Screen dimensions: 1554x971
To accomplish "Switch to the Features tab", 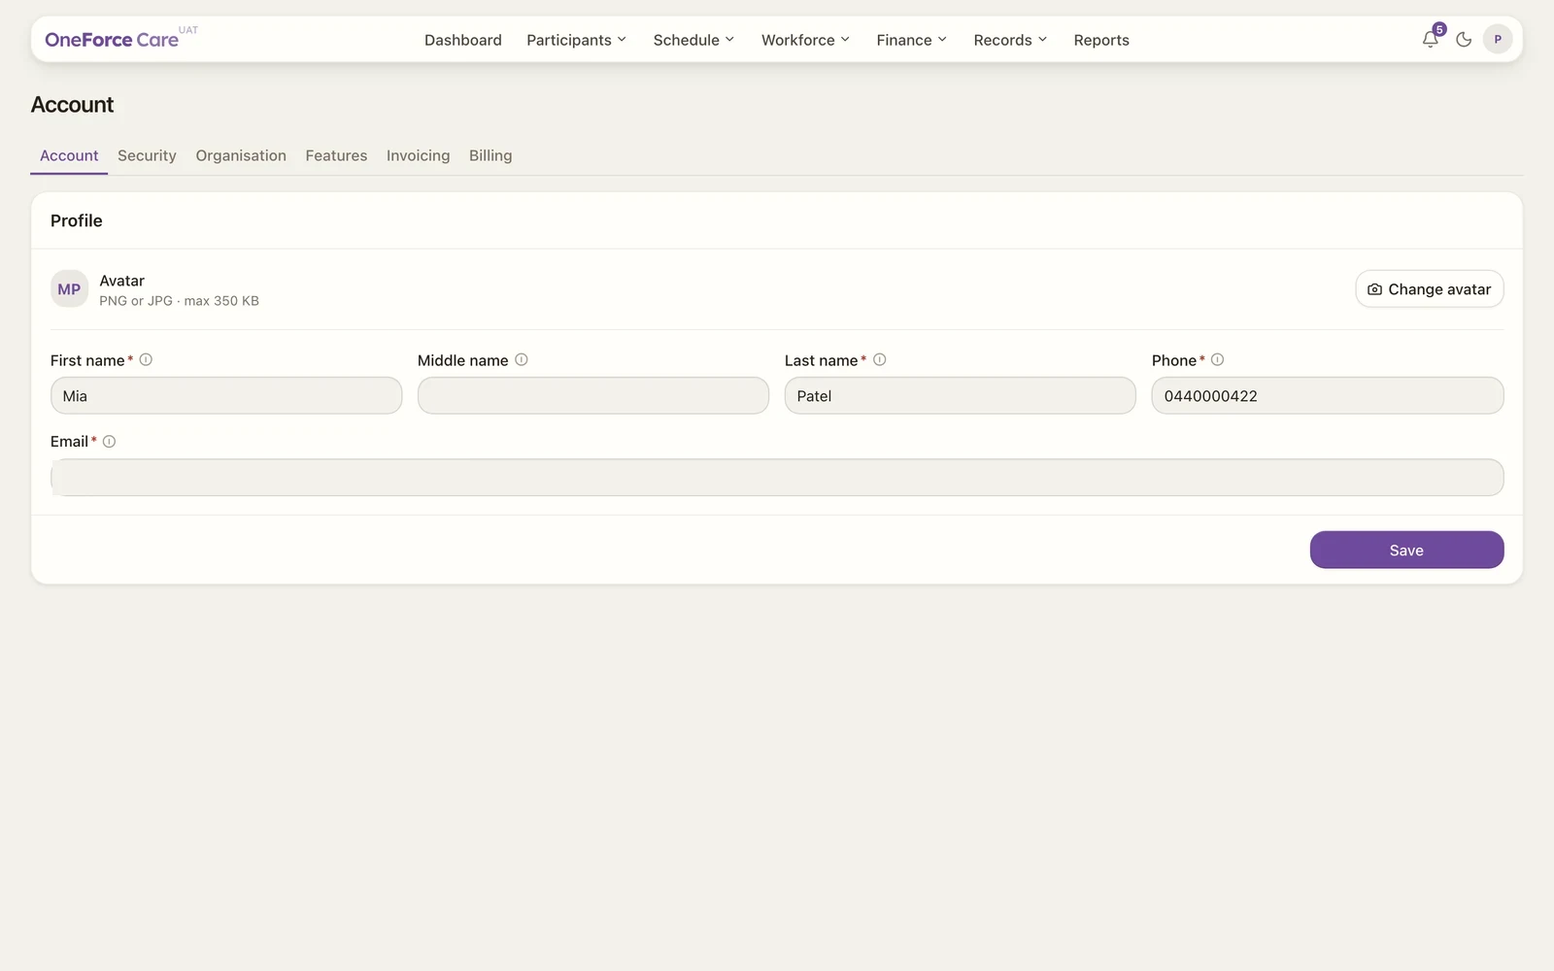I will (x=336, y=155).
